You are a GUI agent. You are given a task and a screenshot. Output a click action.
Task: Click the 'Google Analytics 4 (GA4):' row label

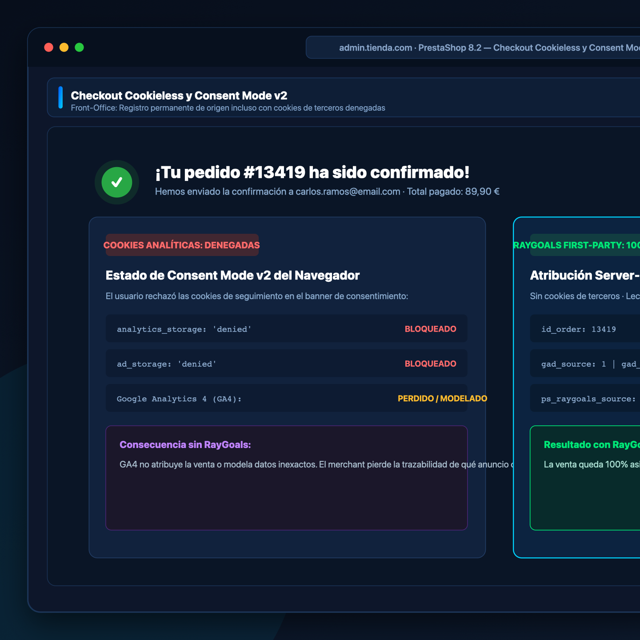point(179,399)
